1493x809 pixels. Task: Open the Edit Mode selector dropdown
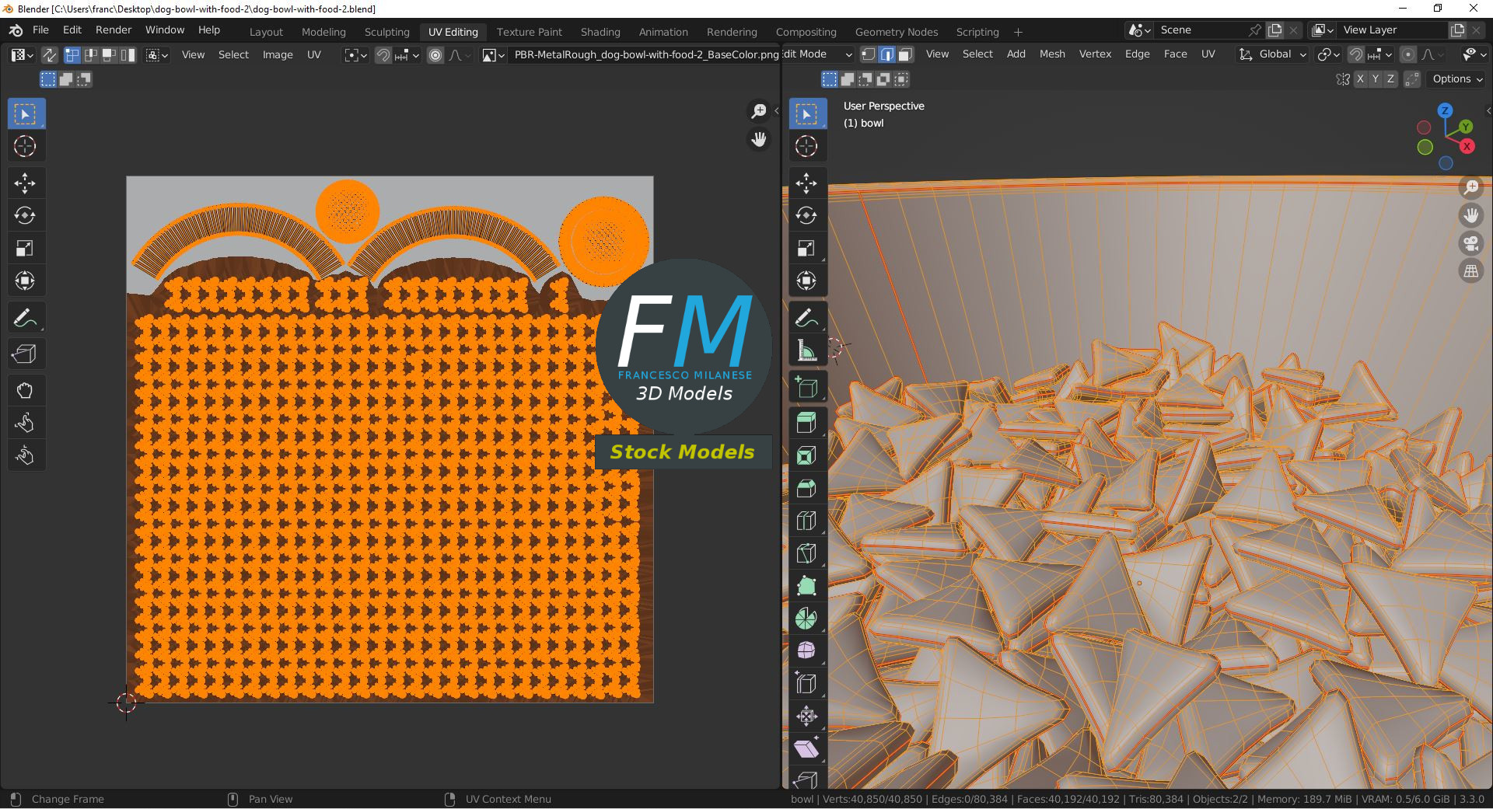818,54
